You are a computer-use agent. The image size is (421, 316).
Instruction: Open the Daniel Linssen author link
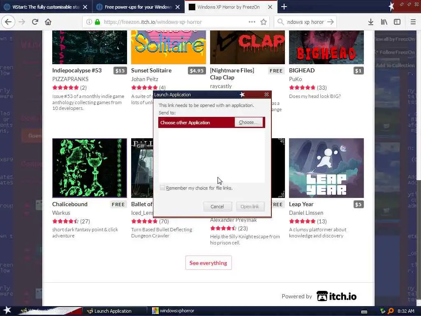coord(306,213)
